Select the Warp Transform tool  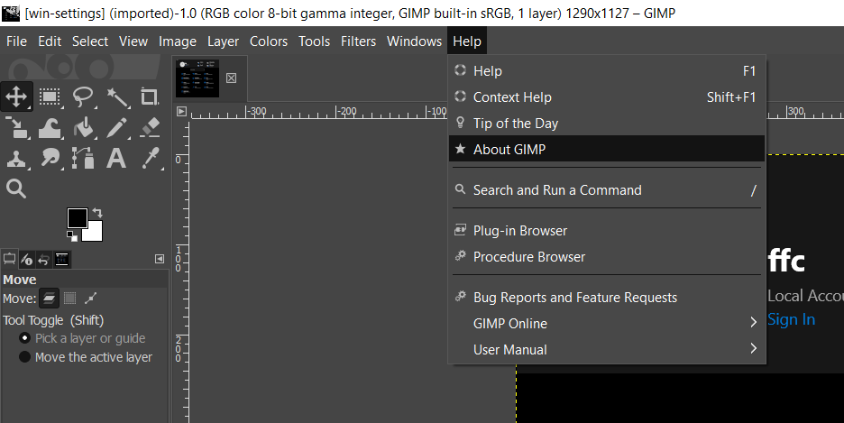[x=50, y=128]
